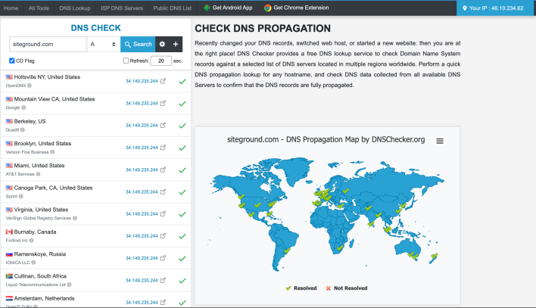Open external link icon for Ramenskoye, Russia result

163,258
